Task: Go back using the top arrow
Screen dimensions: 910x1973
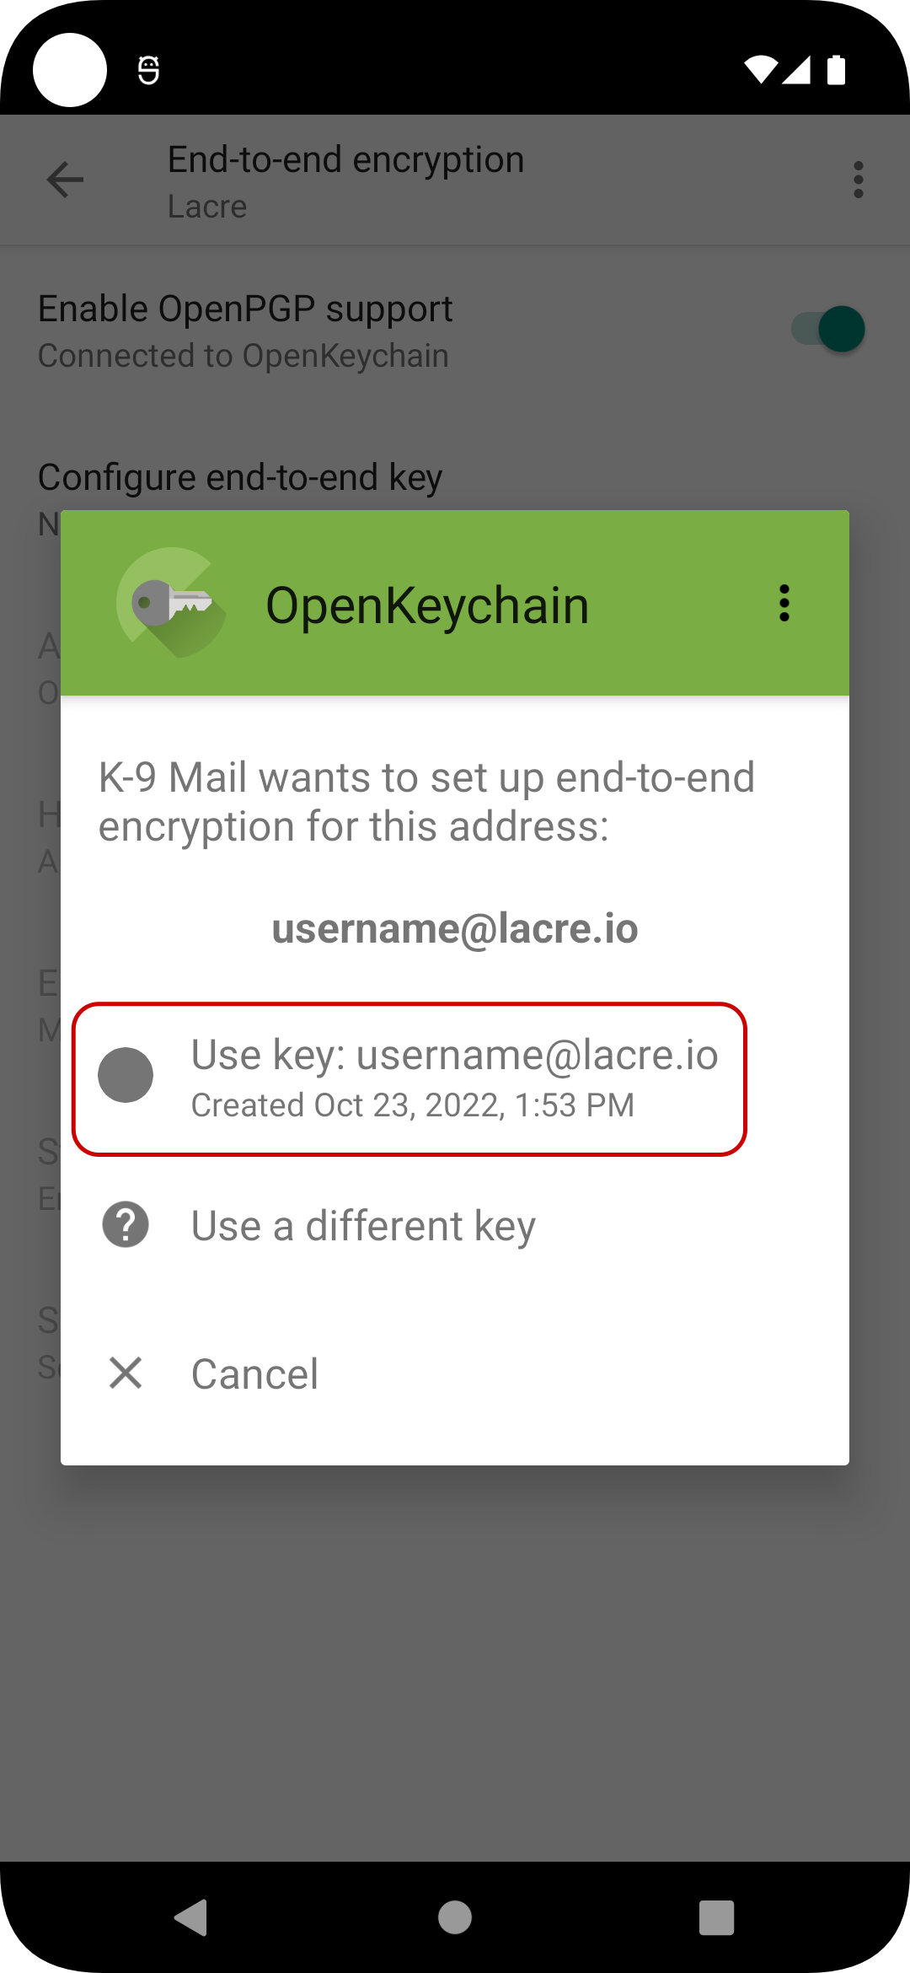Action: tap(65, 180)
